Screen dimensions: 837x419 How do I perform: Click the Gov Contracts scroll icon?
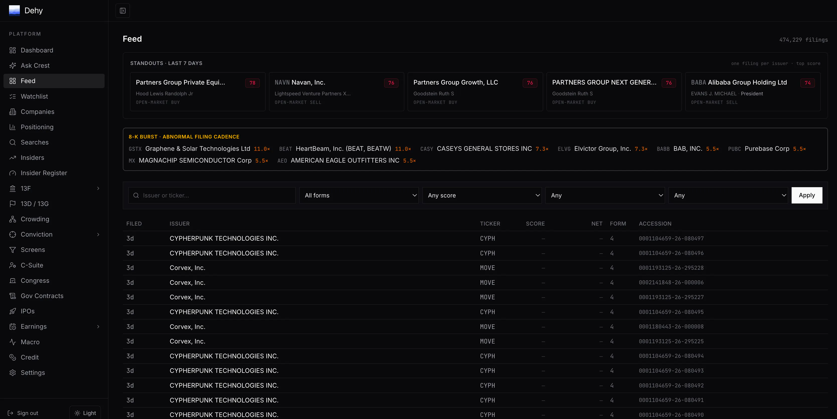pos(13,296)
